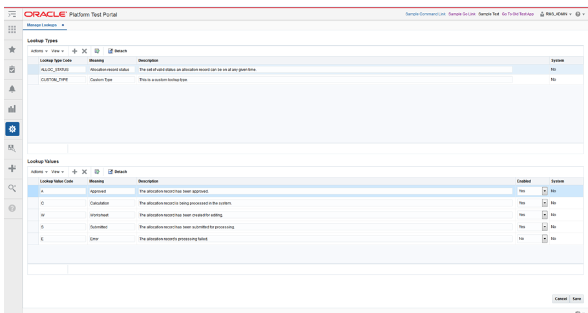Open Enabled dropdown for Approved row
Viewport: 588px width, 313px height.
[545, 191]
